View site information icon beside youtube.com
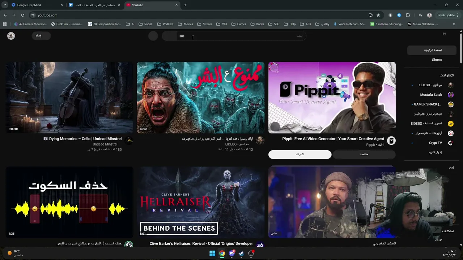 (x=33, y=15)
